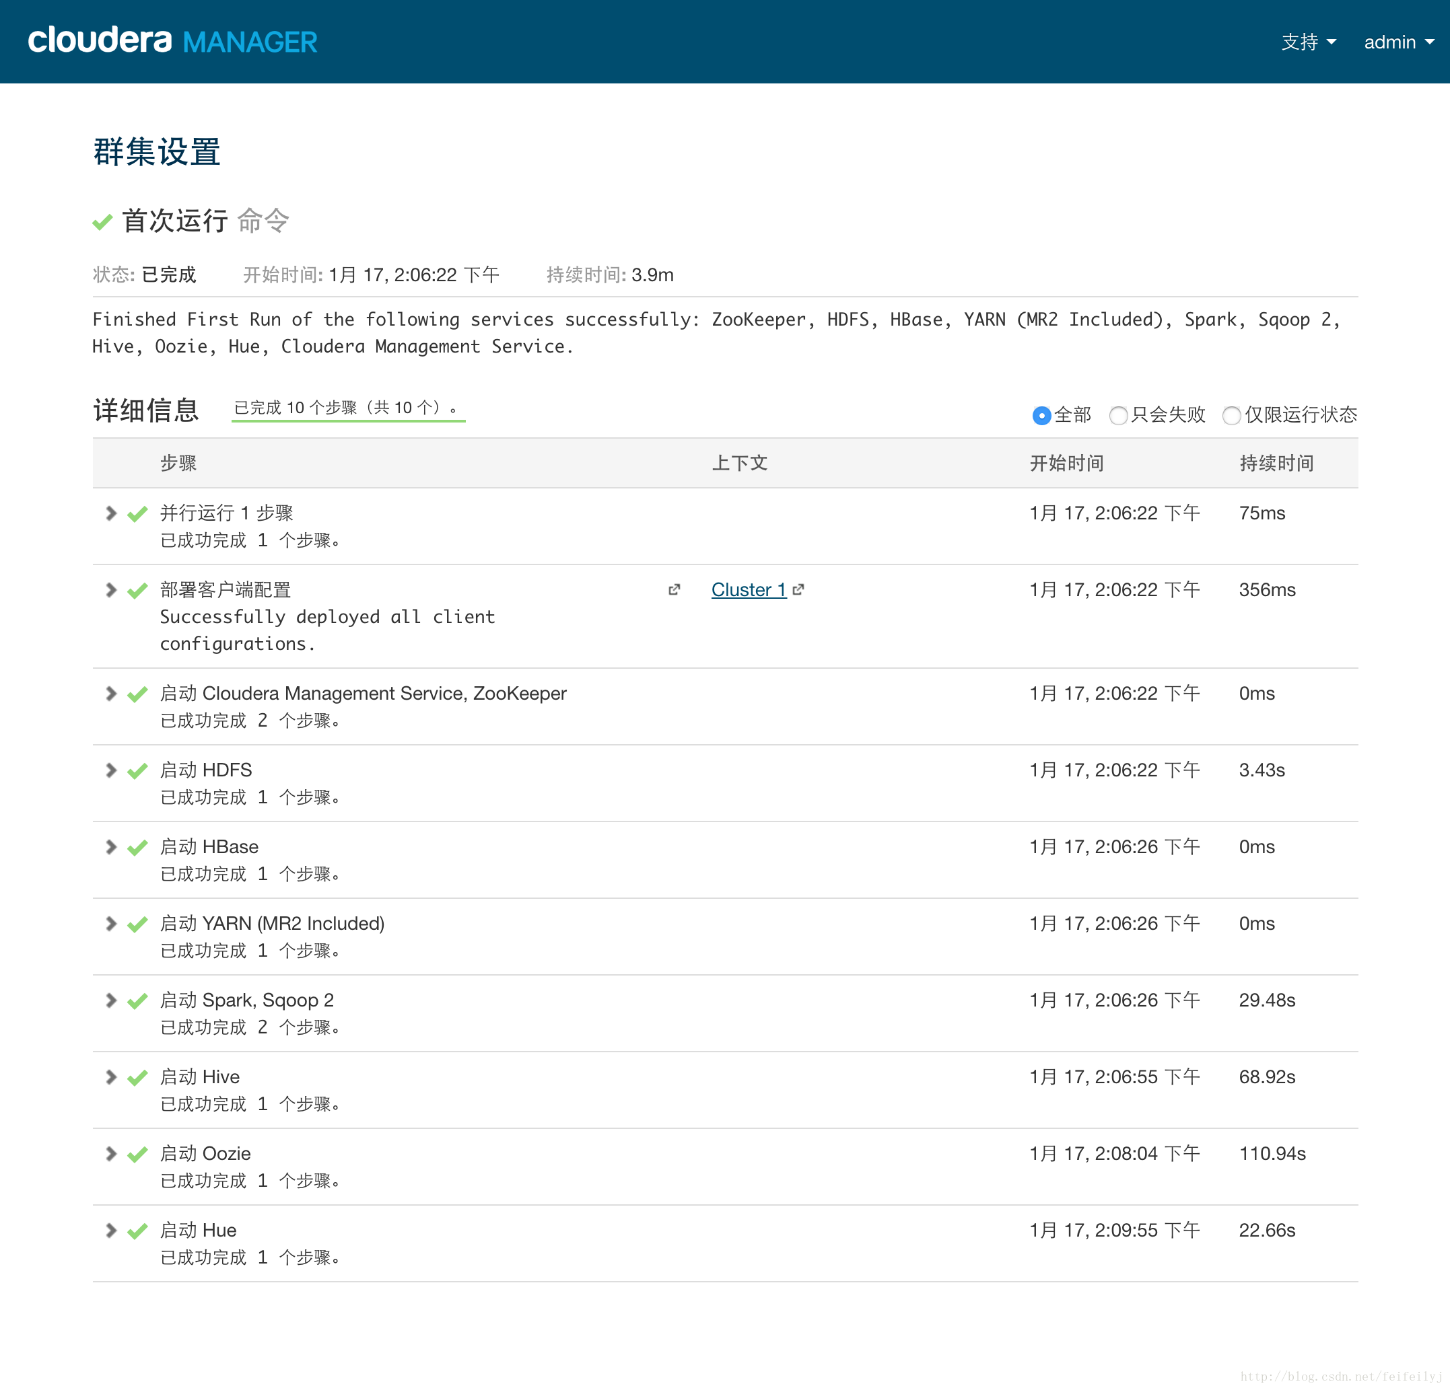This screenshot has height=1390, width=1450.
Task: Click green checkmark on 启动 HBase row
Action: click(137, 848)
